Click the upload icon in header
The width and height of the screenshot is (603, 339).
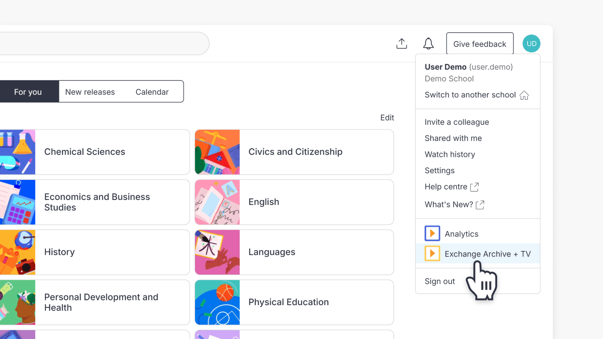tap(401, 44)
